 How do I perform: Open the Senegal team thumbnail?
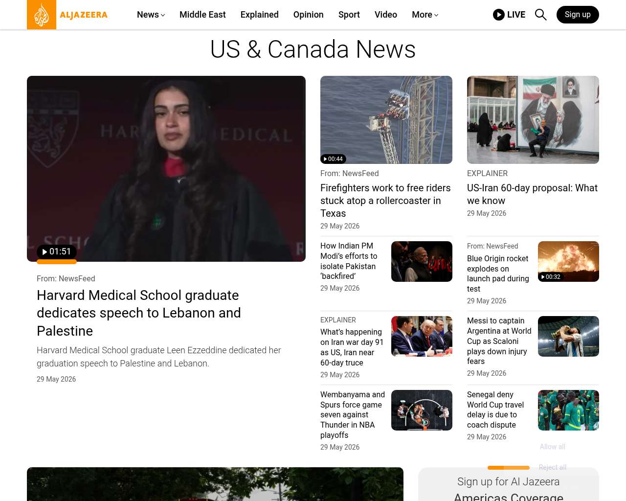click(x=568, y=410)
